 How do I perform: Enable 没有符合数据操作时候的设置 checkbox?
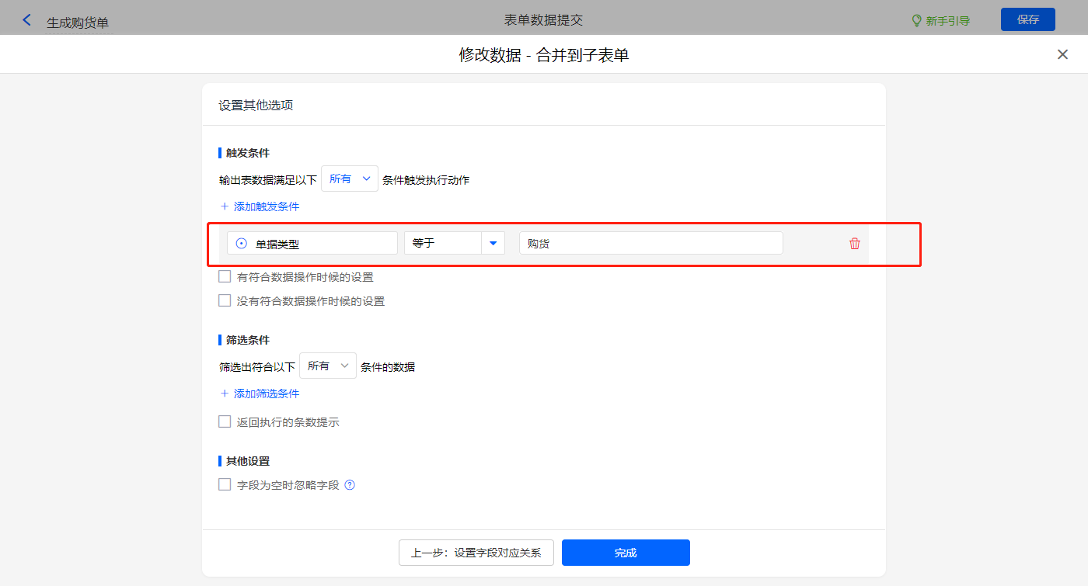coord(225,300)
